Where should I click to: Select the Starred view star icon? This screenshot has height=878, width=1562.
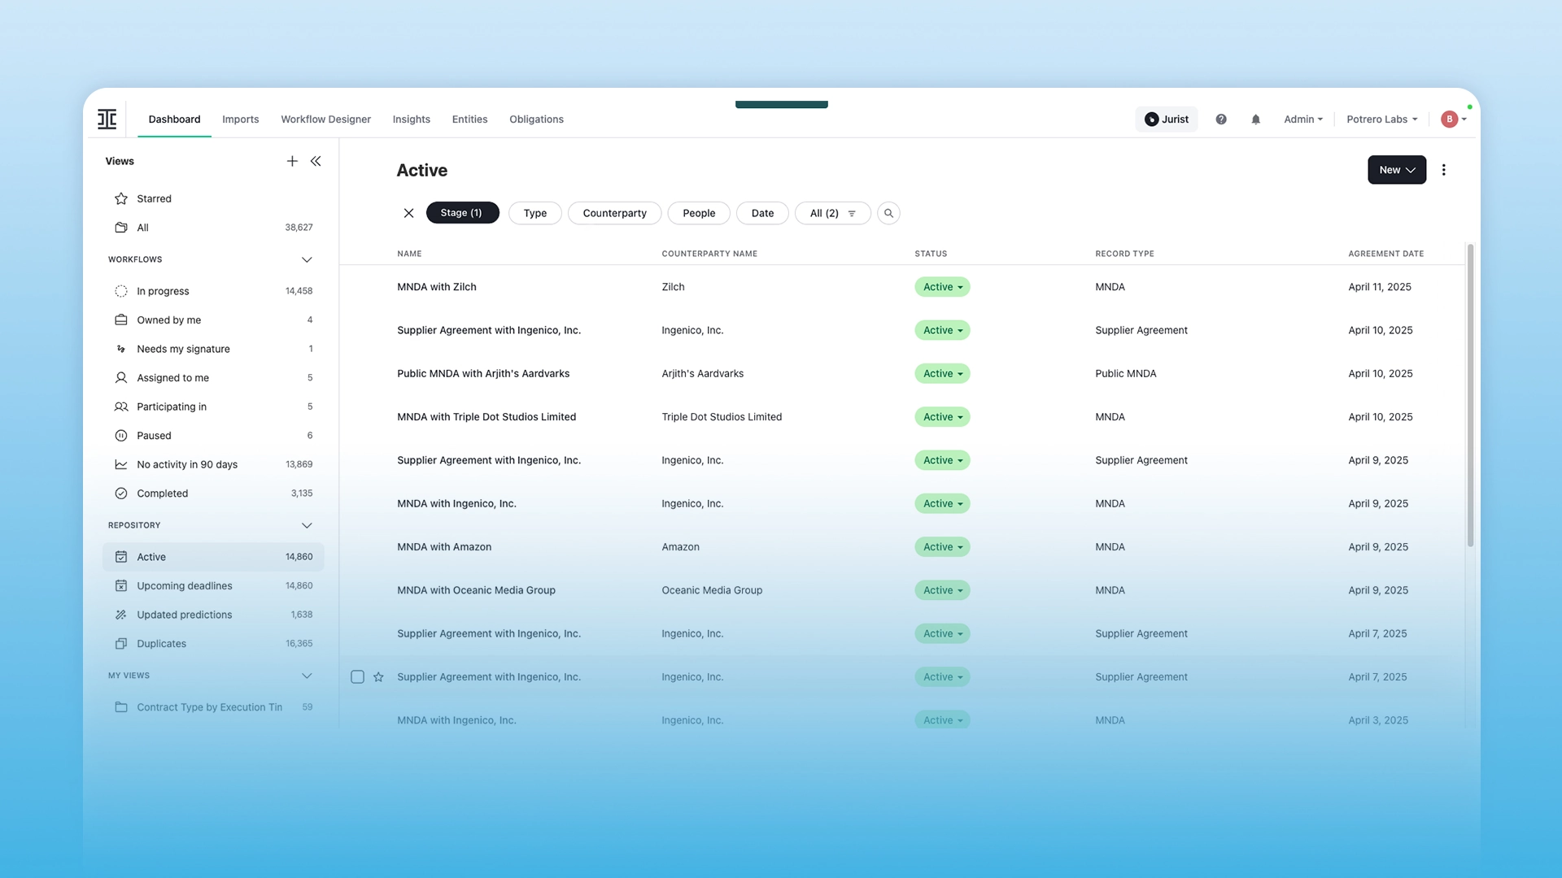click(x=121, y=198)
